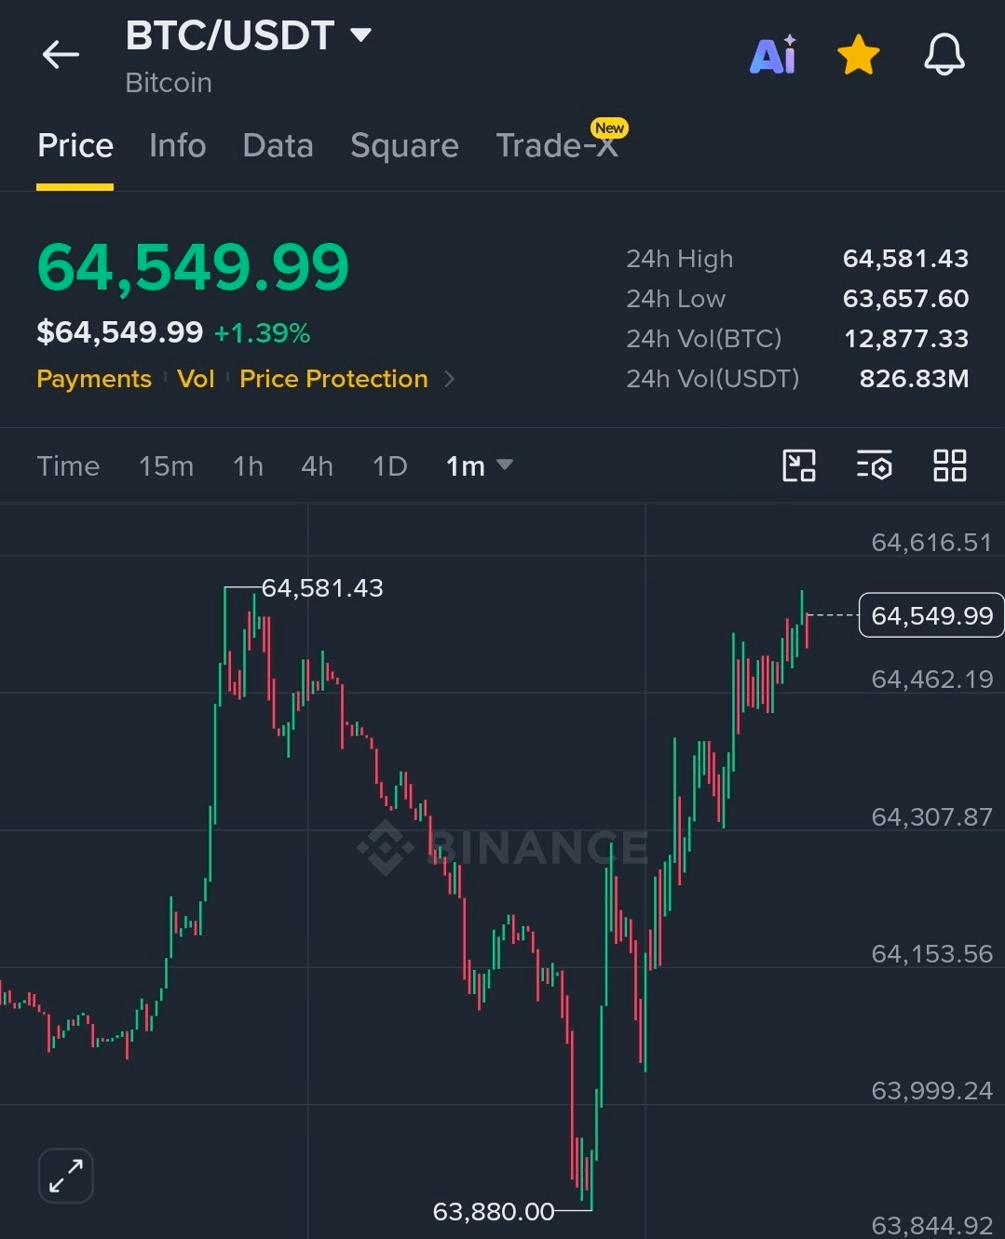Open the Payments tag link

click(x=94, y=379)
